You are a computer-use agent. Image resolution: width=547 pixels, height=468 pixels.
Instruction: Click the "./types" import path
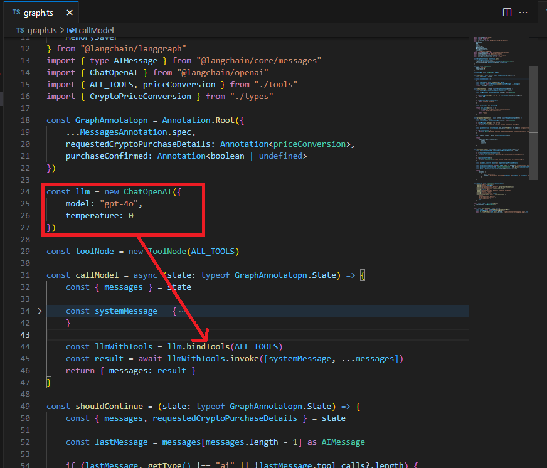[252, 96]
